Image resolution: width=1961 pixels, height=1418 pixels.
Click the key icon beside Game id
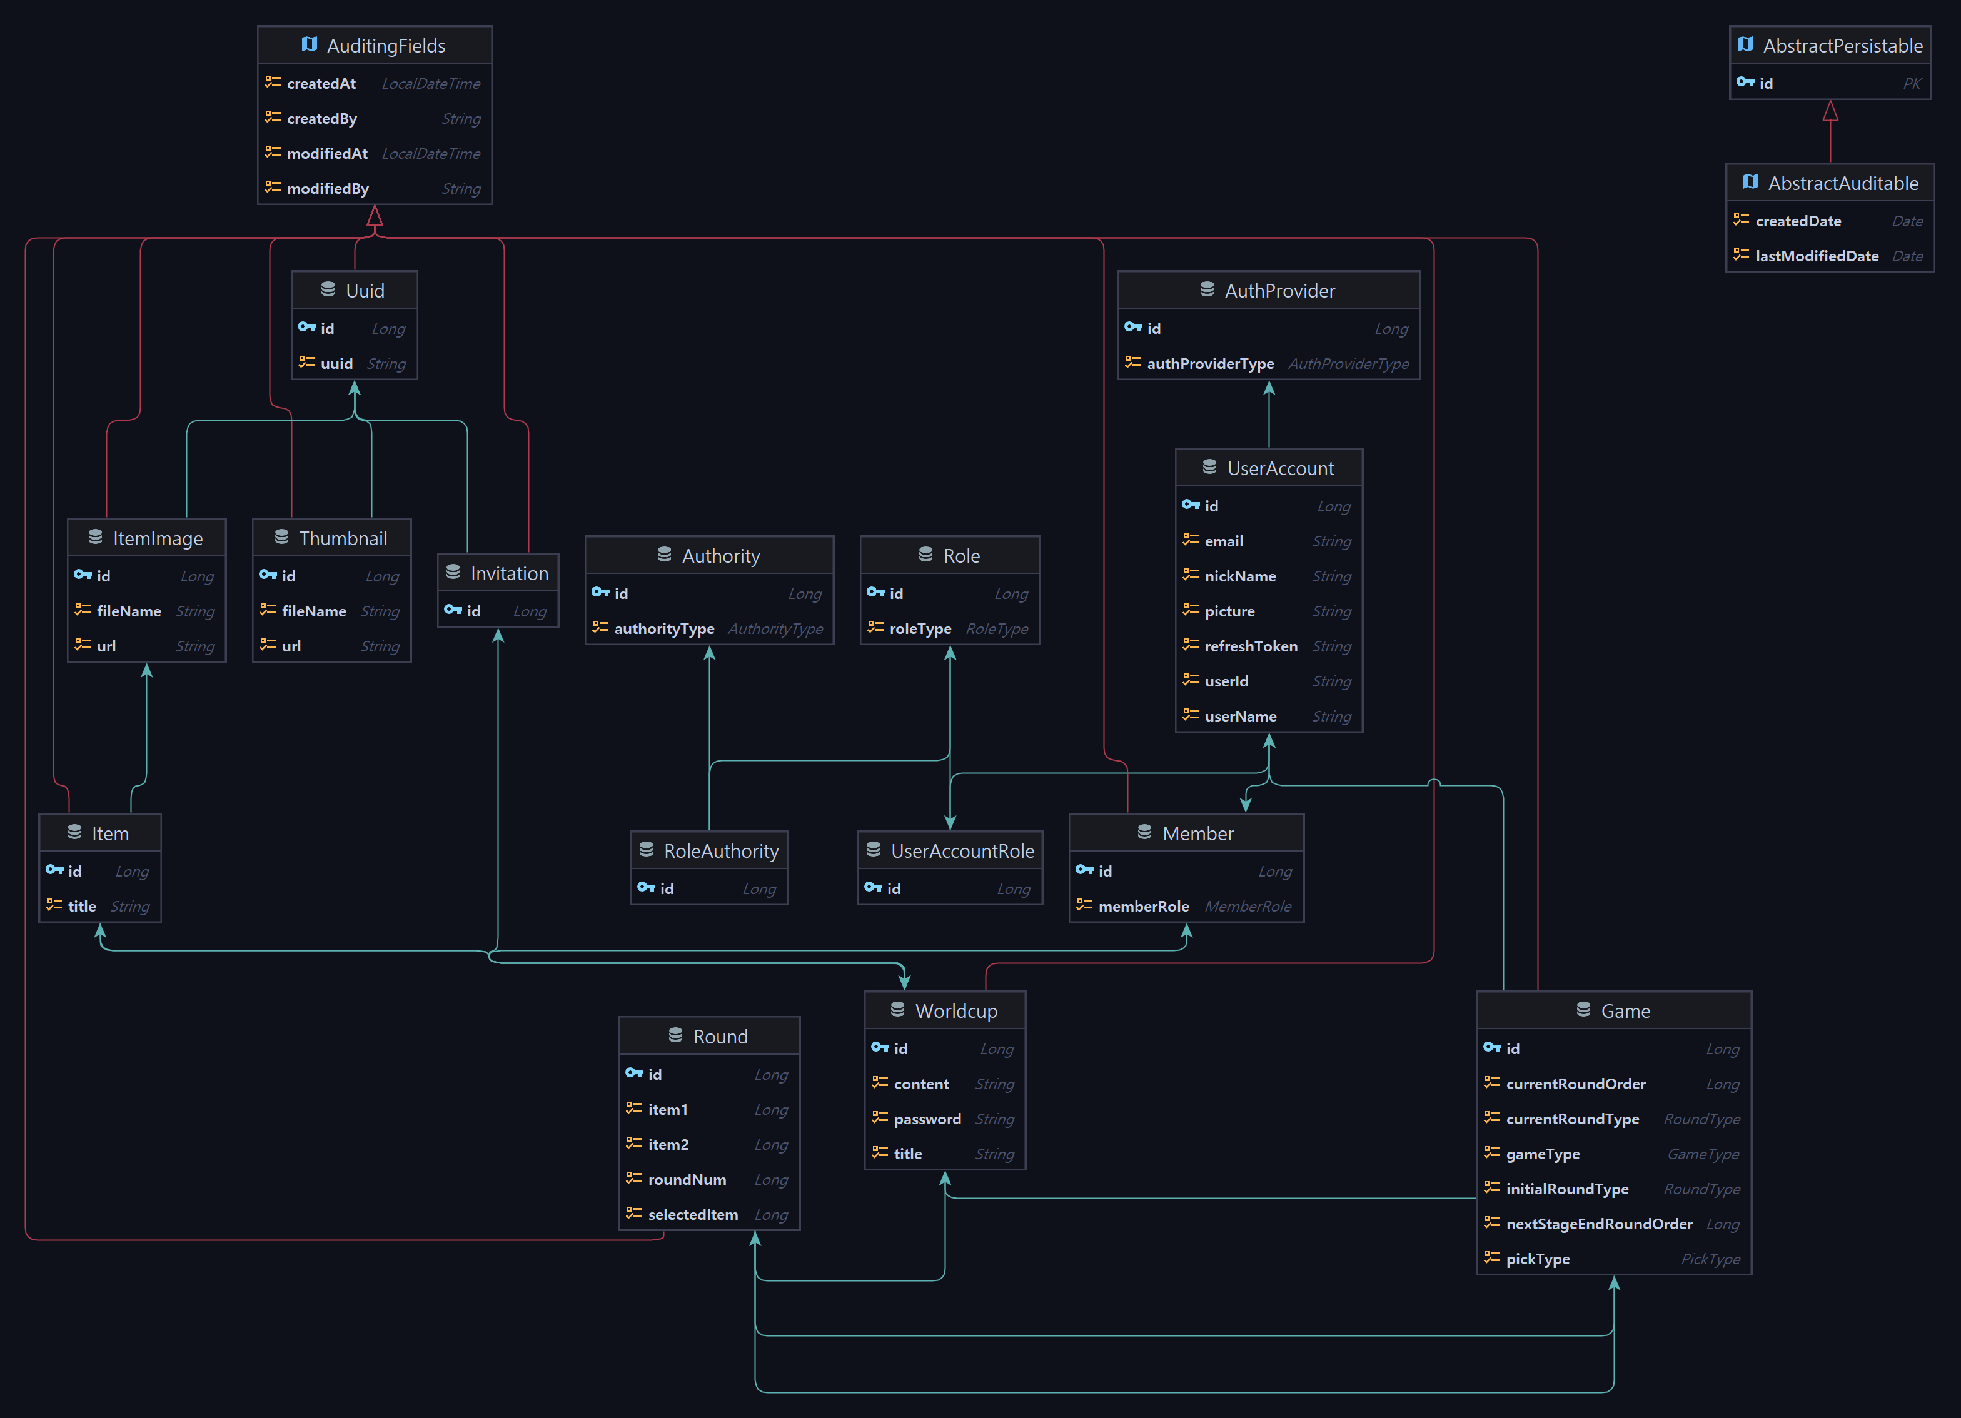[1491, 1048]
